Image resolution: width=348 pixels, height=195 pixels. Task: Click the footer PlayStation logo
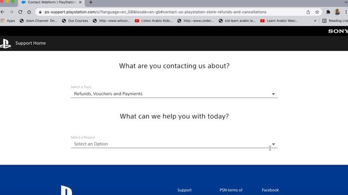coord(66,190)
